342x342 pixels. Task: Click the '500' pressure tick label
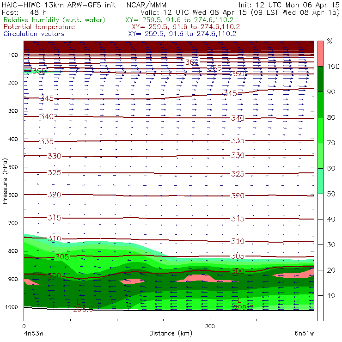(x=13, y=167)
